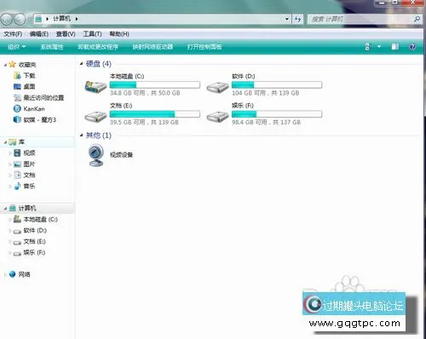Click the search magnifier icon
This screenshot has width=426, height=339.
click(x=417, y=19)
